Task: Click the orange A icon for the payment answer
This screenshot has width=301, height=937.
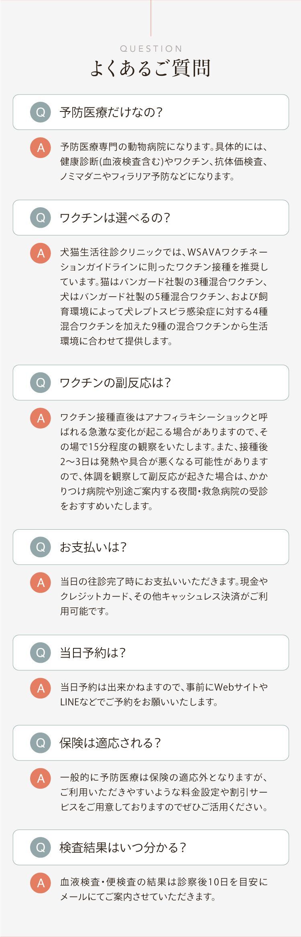Action: click(x=41, y=582)
